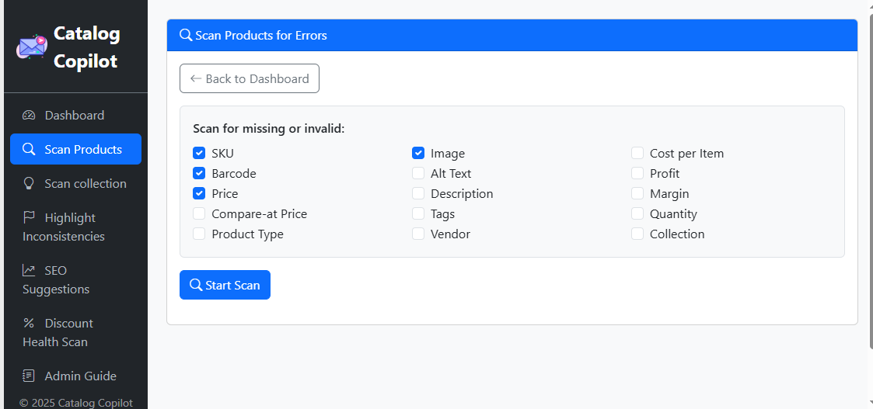Click the Scan Products magnifier icon in sidebar

(x=29, y=150)
